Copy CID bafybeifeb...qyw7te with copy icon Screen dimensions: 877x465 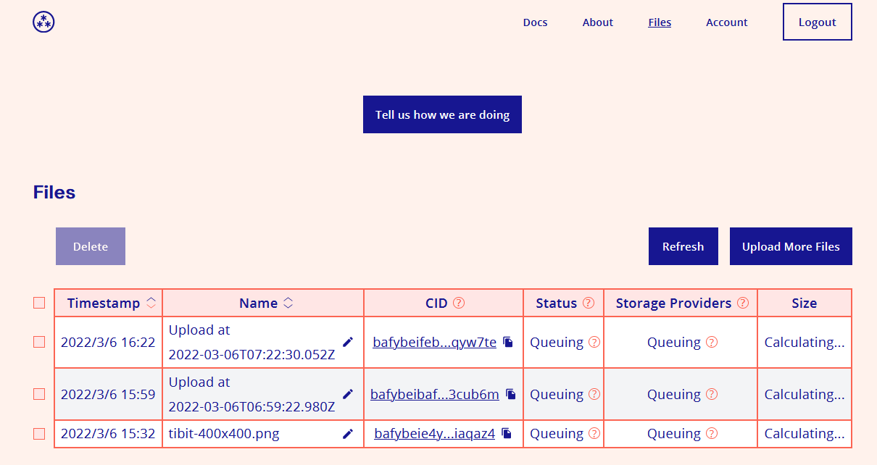point(508,342)
